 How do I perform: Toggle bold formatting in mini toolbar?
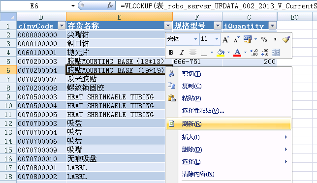coord(171,53)
